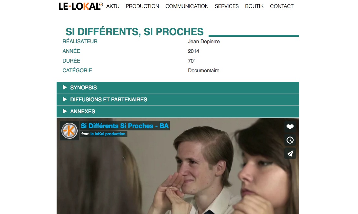Image resolution: width=358 pixels, height=214 pixels.
Task: Expand the Synopsis section triangle
Action: pos(65,87)
